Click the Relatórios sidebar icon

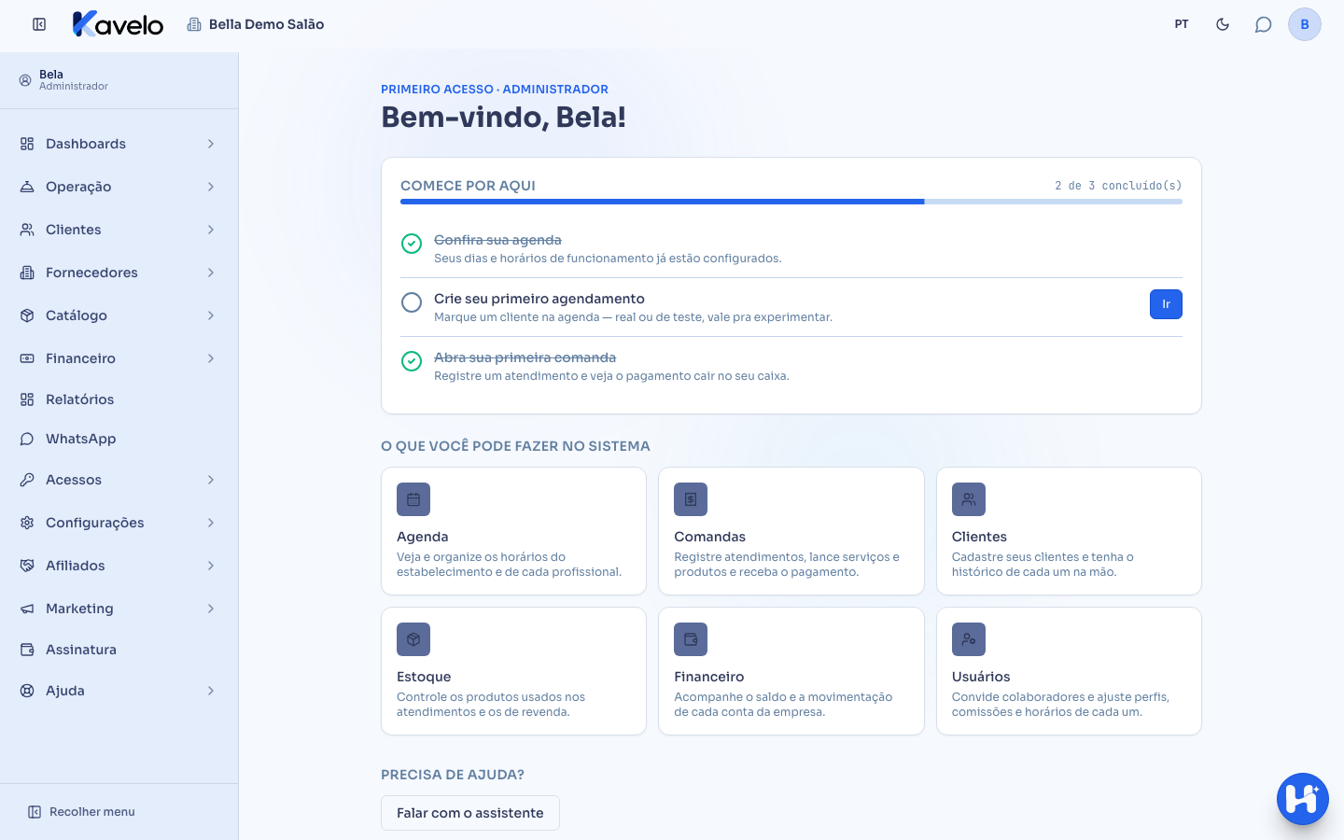point(27,399)
